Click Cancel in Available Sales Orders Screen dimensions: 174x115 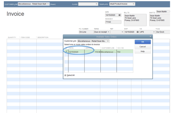[143, 47]
